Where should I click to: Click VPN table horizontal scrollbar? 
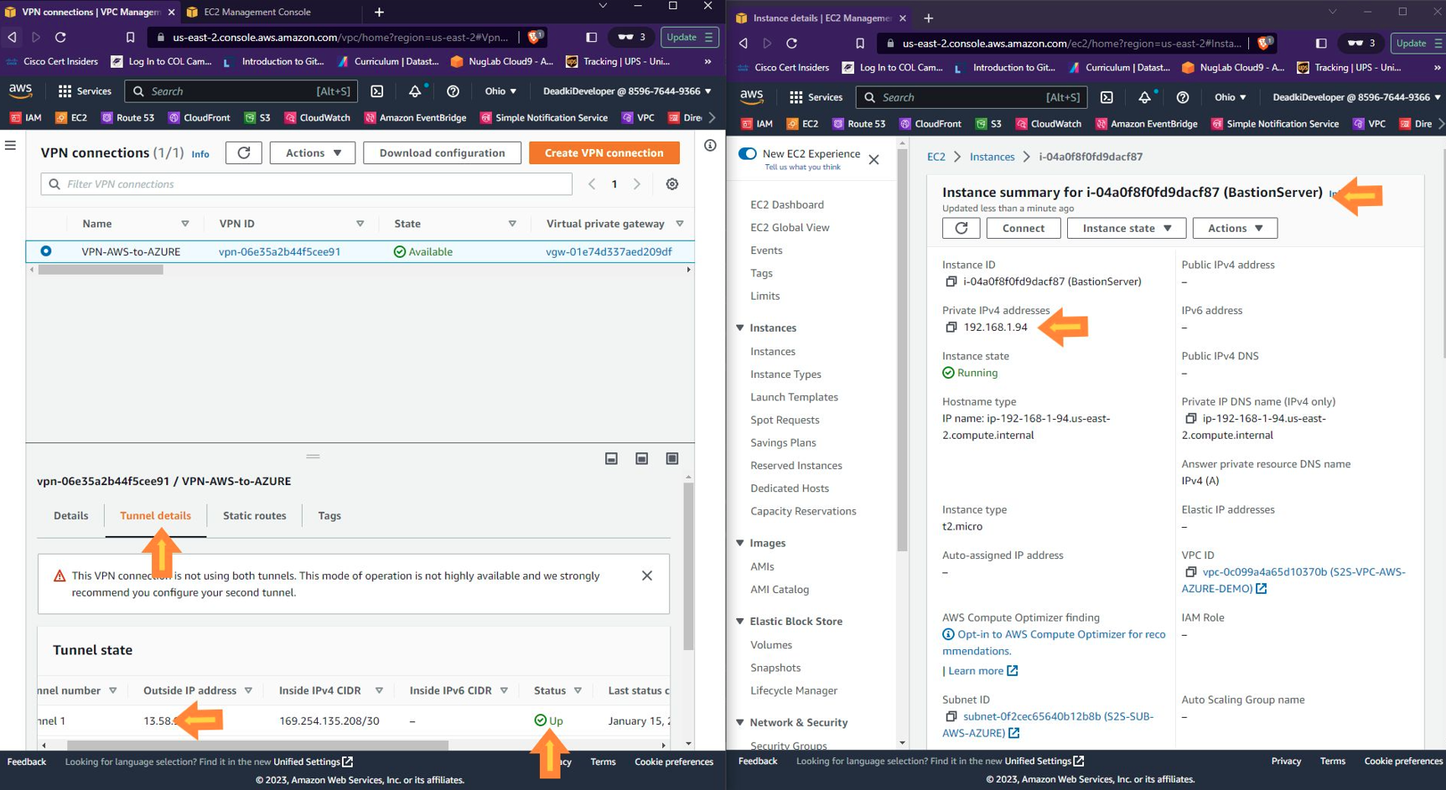point(101,270)
